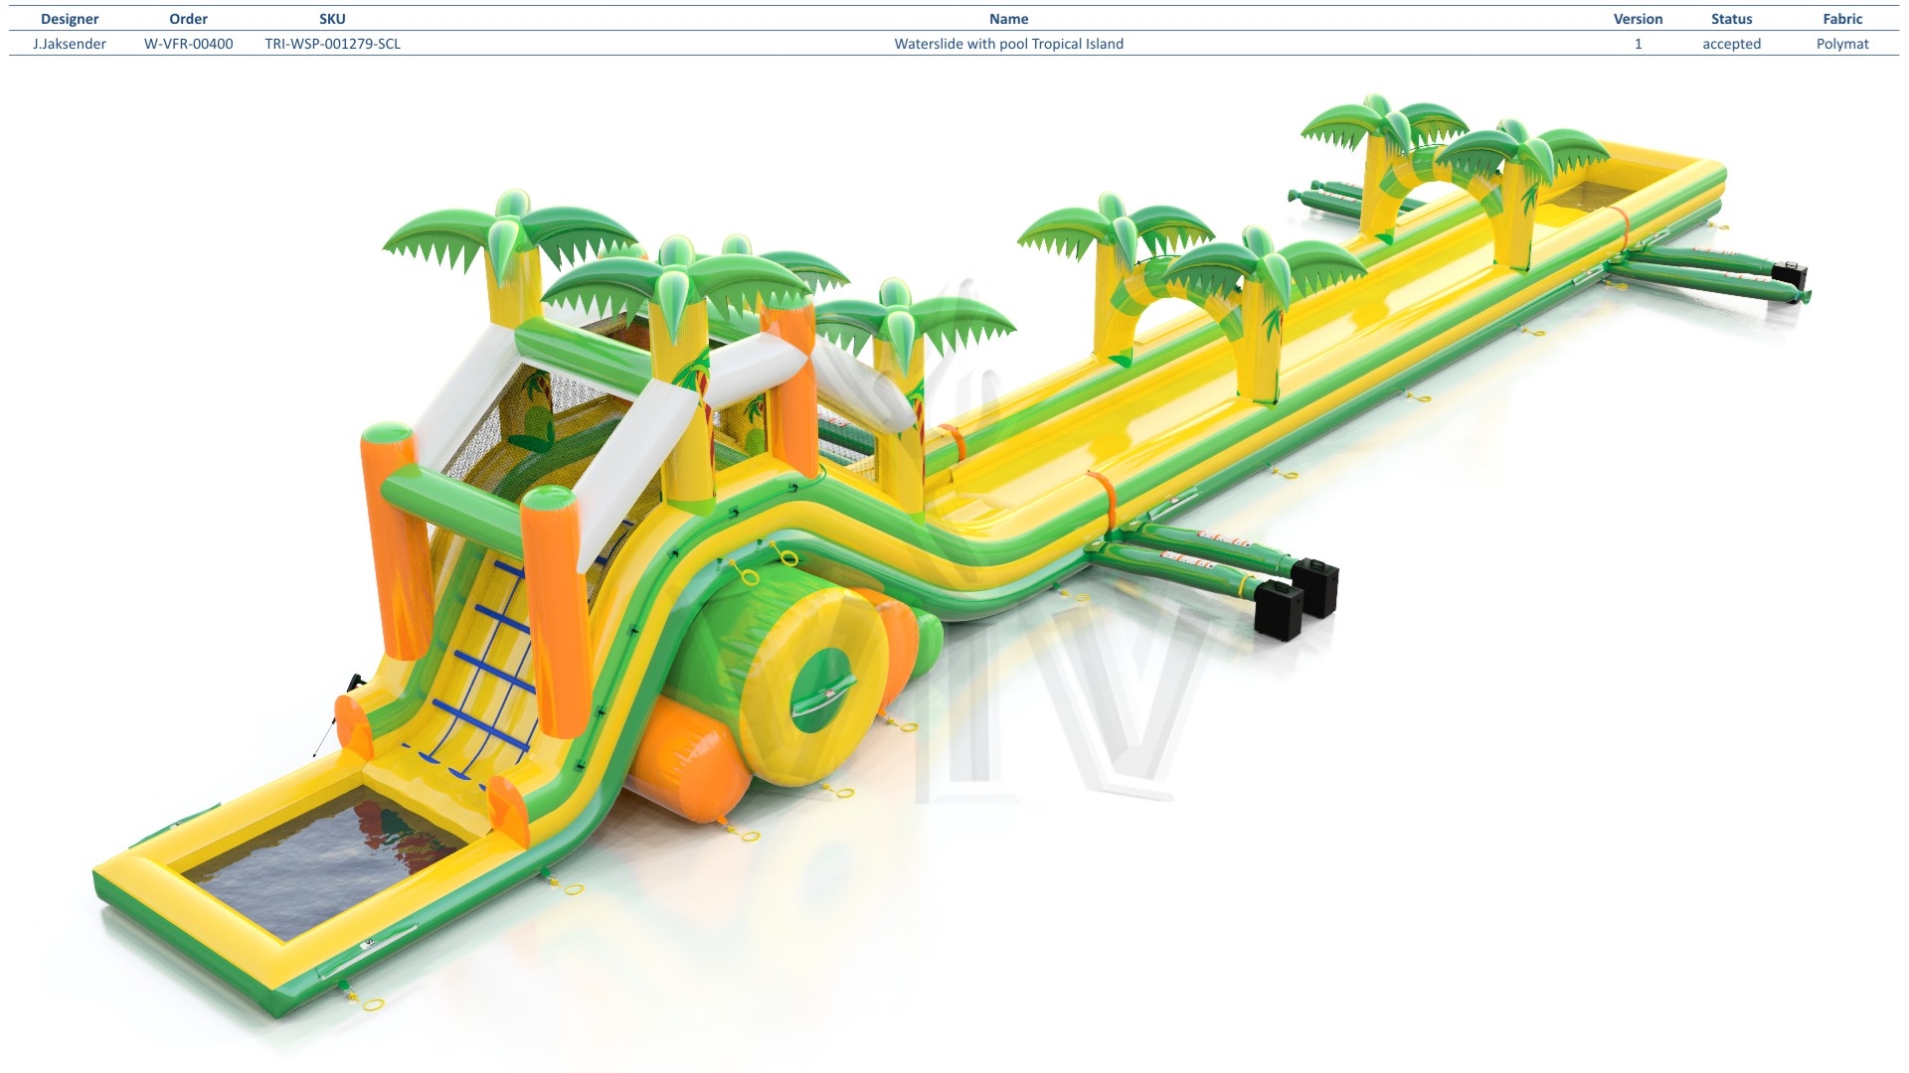
Task: Click the Fabric column header
Action: (1842, 19)
